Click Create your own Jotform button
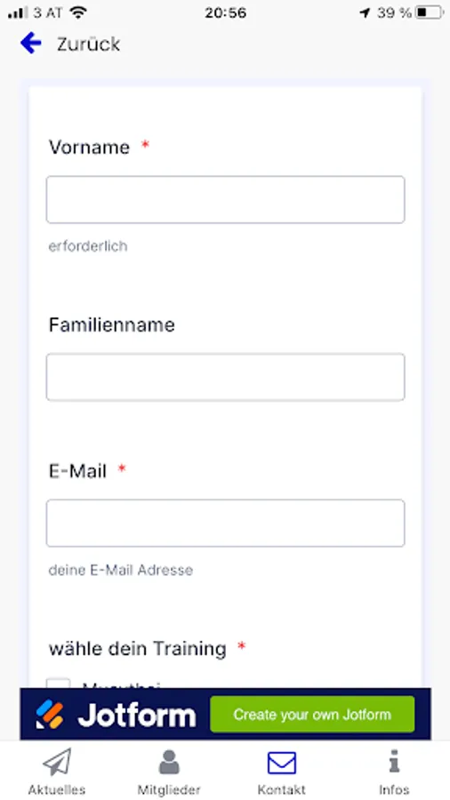Image resolution: width=450 pixels, height=800 pixels. 312,715
